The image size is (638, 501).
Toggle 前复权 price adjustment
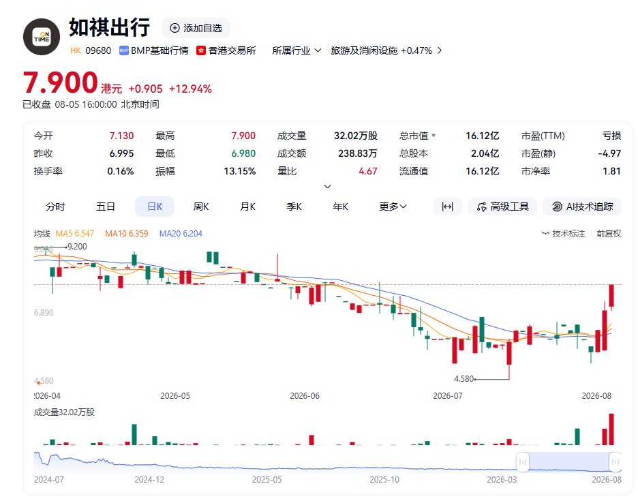(x=609, y=234)
